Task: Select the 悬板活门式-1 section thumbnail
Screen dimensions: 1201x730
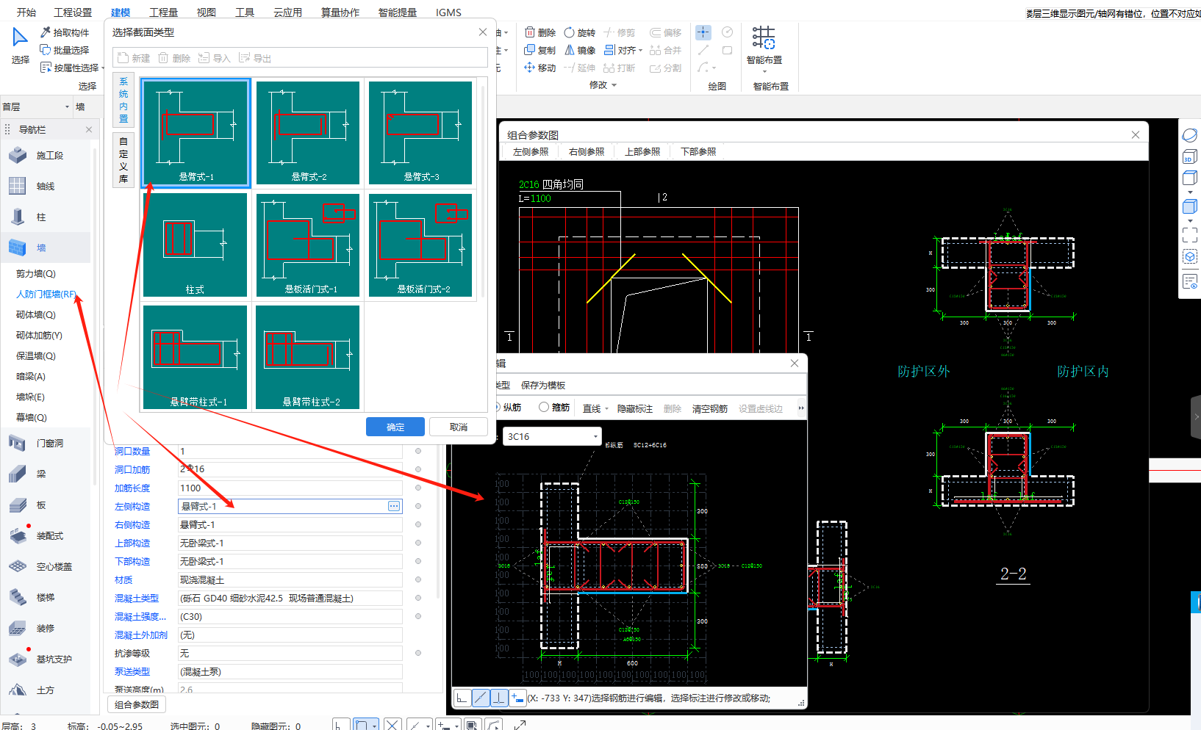Action: [x=308, y=245]
